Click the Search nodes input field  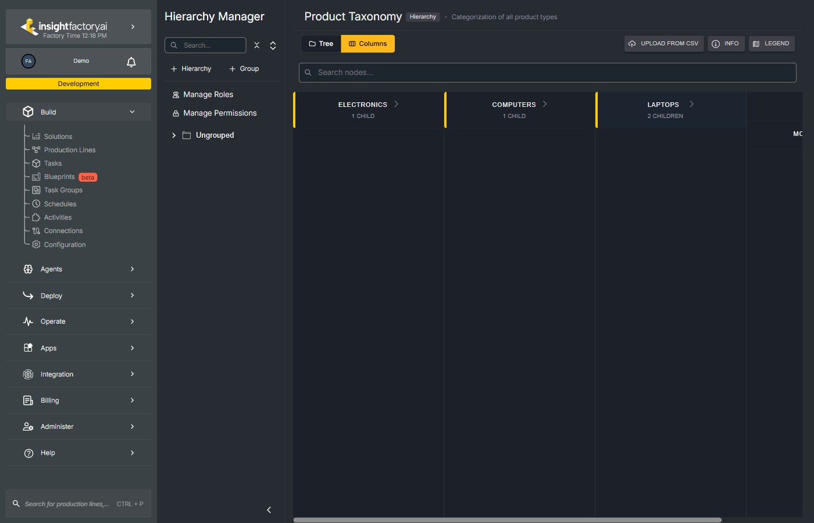click(x=547, y=73)
